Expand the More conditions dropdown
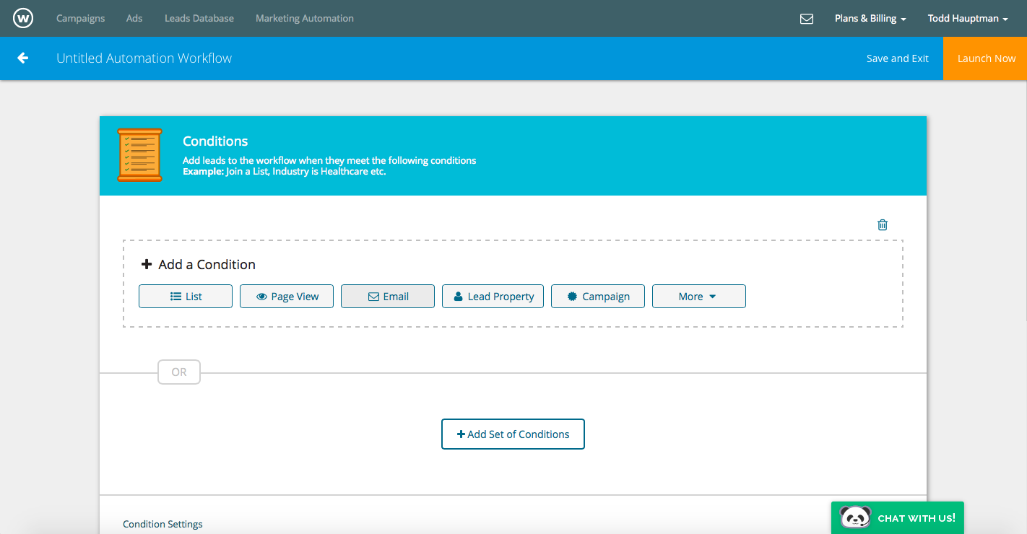Viewport: 1027px width, 534px height. coord(699,297)
